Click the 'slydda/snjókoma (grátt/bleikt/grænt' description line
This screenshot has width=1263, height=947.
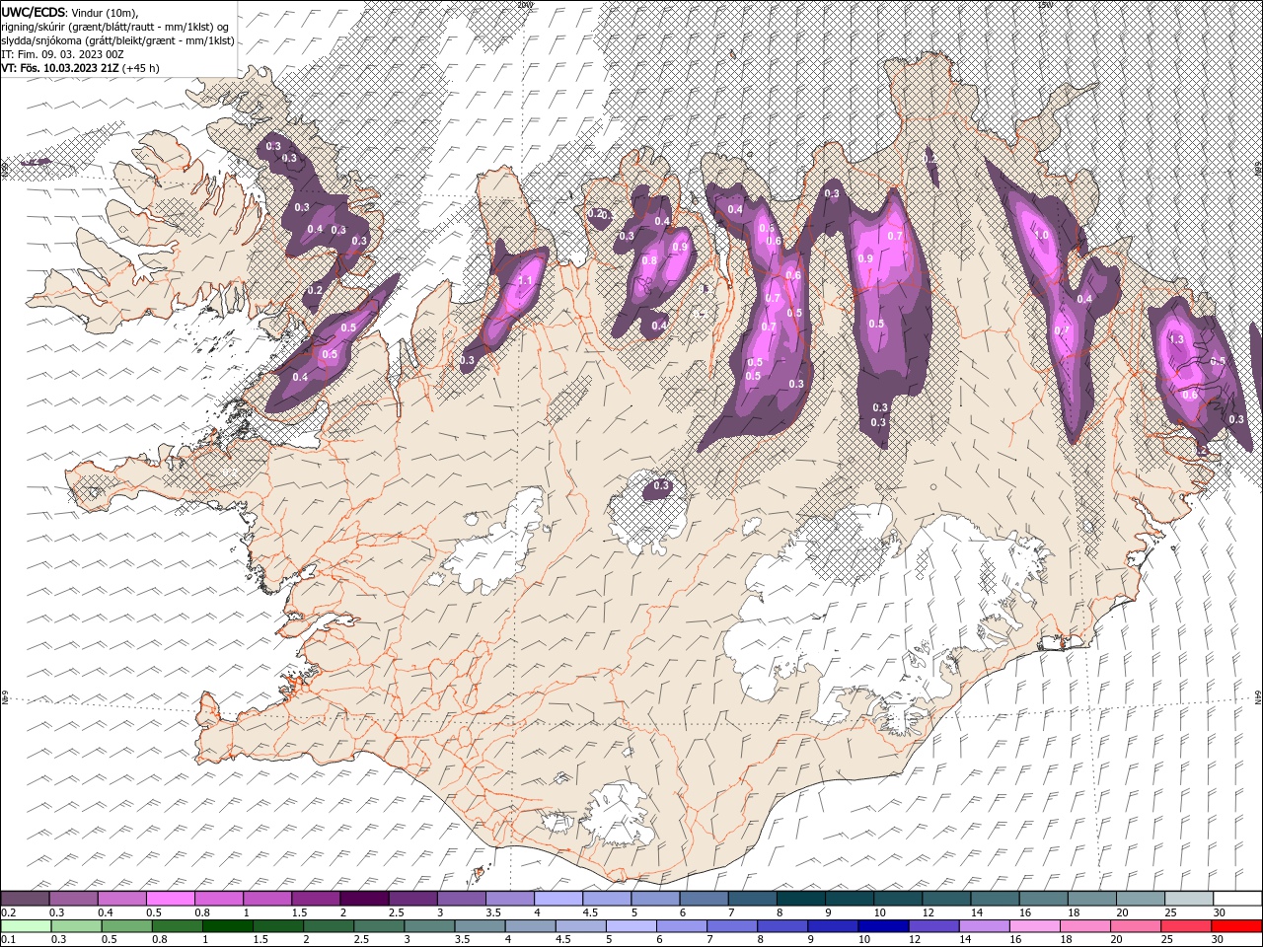click(118, 40)
